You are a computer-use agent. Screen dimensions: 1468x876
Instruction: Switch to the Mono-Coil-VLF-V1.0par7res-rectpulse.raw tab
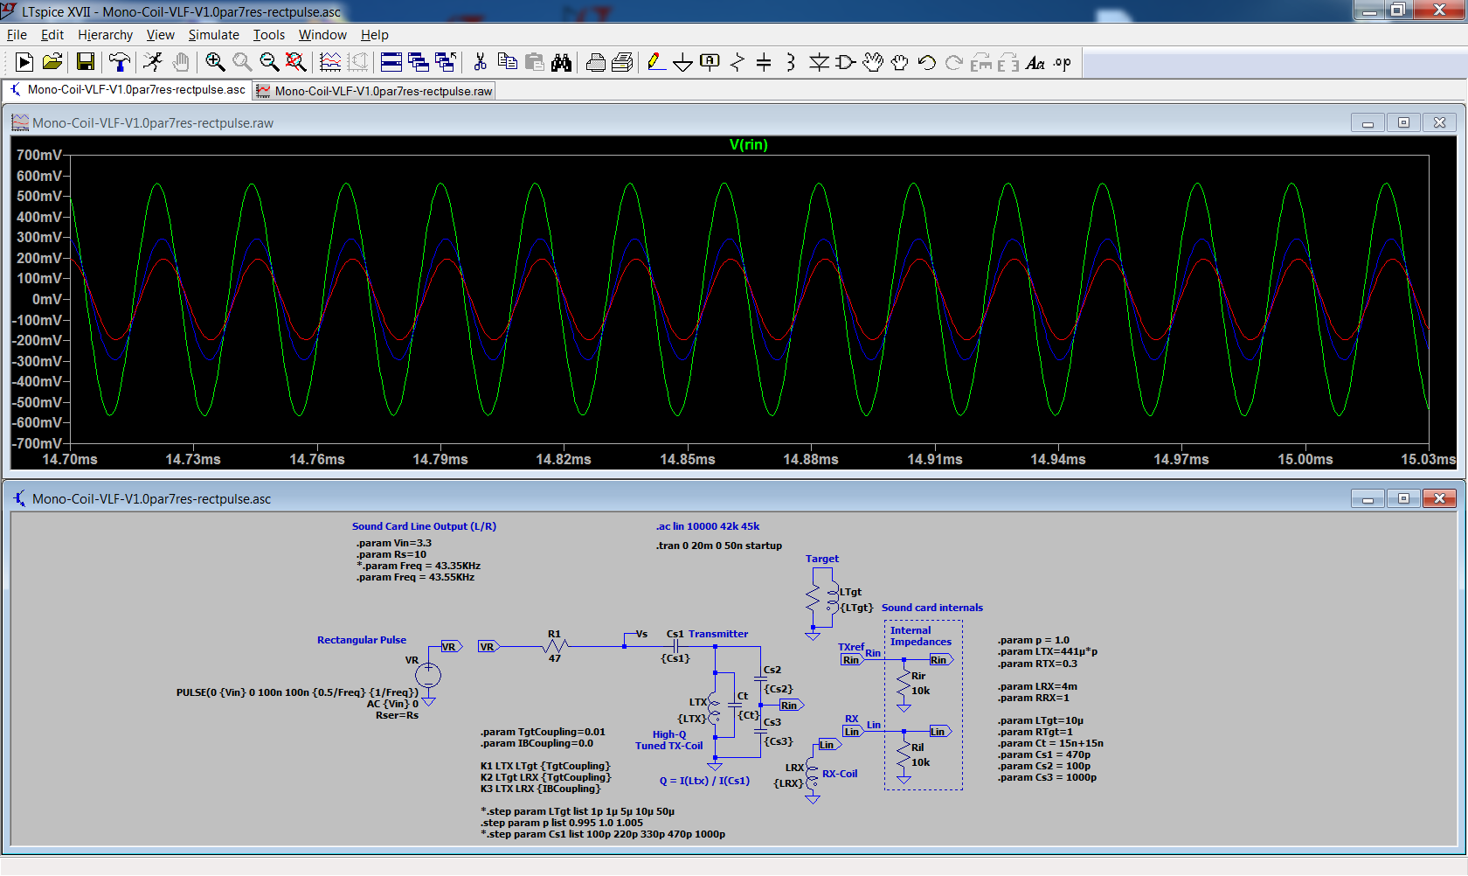[x=374, y=90]
